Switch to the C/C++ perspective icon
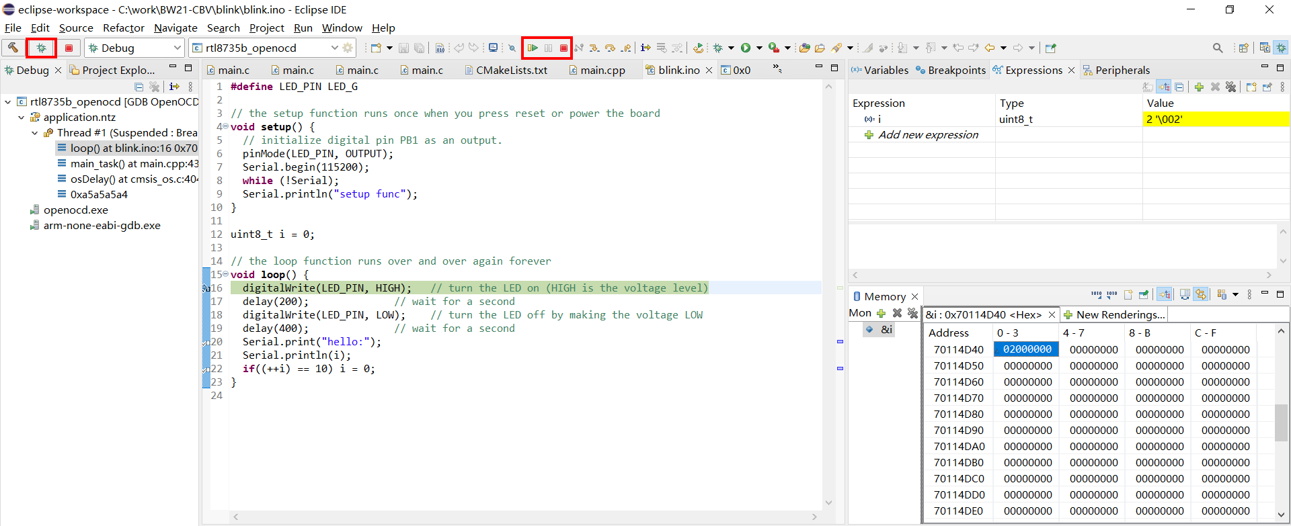The height and width of the screenshot is (526, 1291). tap(1265, 48)
